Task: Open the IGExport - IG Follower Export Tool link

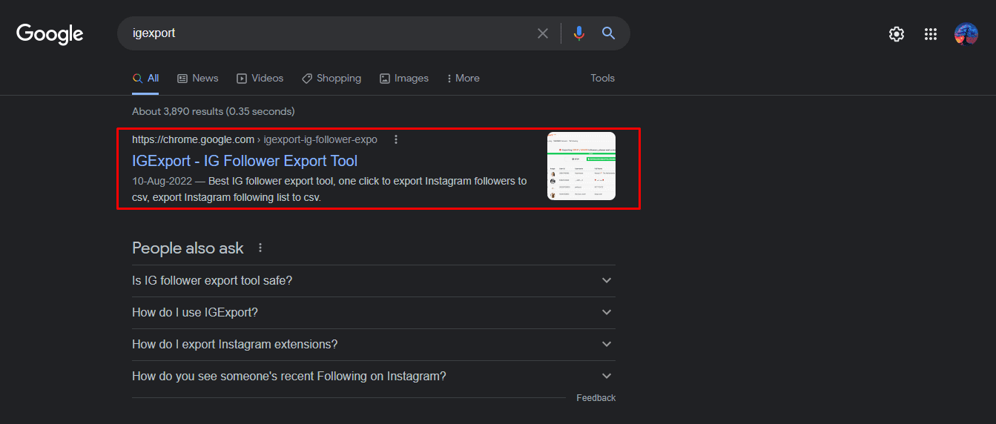Action: (x=245, y=161)
